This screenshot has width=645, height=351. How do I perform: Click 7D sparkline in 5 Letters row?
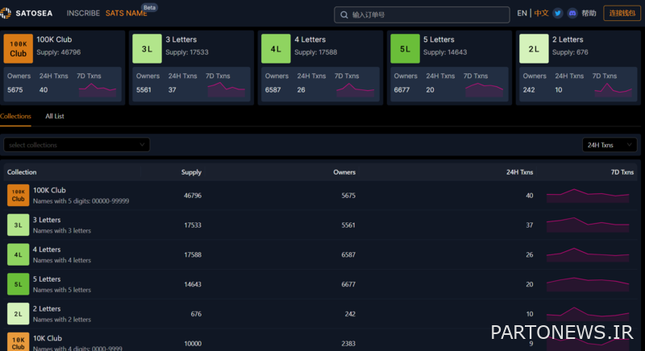tap(588, 284)
